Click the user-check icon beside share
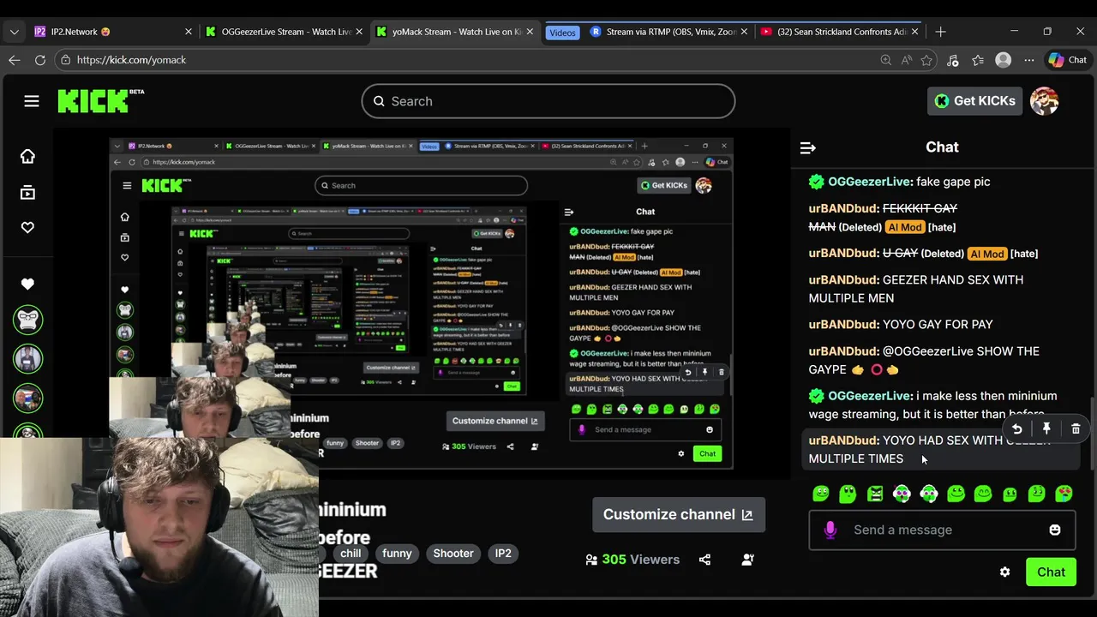 [x=747, y=560]
